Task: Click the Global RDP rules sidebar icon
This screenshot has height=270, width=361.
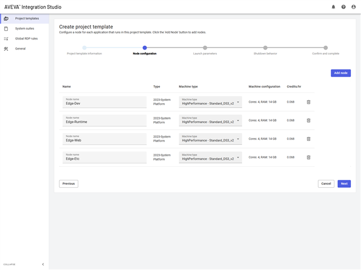Action: (6, 39)
